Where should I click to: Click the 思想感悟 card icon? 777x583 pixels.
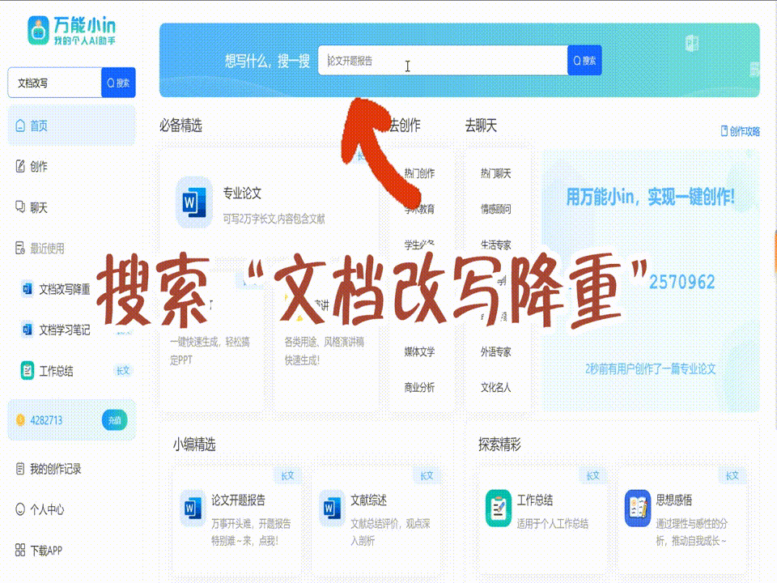point(638,508)
